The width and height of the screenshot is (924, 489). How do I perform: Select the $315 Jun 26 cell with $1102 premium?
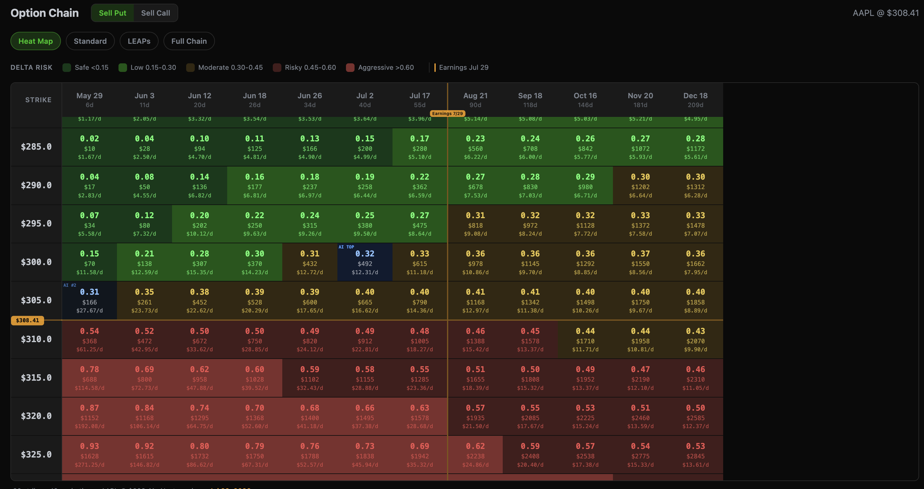click(310, 378)
